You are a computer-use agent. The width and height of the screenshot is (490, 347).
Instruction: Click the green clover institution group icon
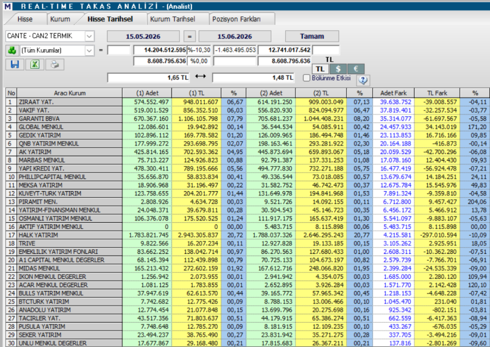pyautogui.click(x=12, y=50)
